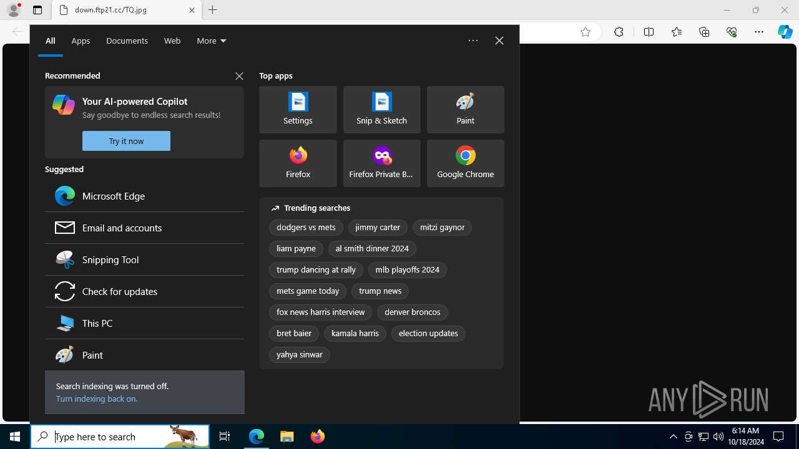The height and width of the screenshot is (449, 799).
Task: Dismiss the Recommended Copilot card
Action: (239, 75)
